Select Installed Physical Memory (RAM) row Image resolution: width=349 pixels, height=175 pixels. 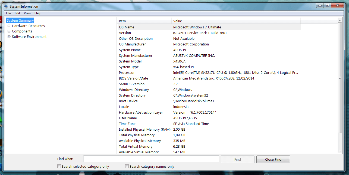(209, 129)
